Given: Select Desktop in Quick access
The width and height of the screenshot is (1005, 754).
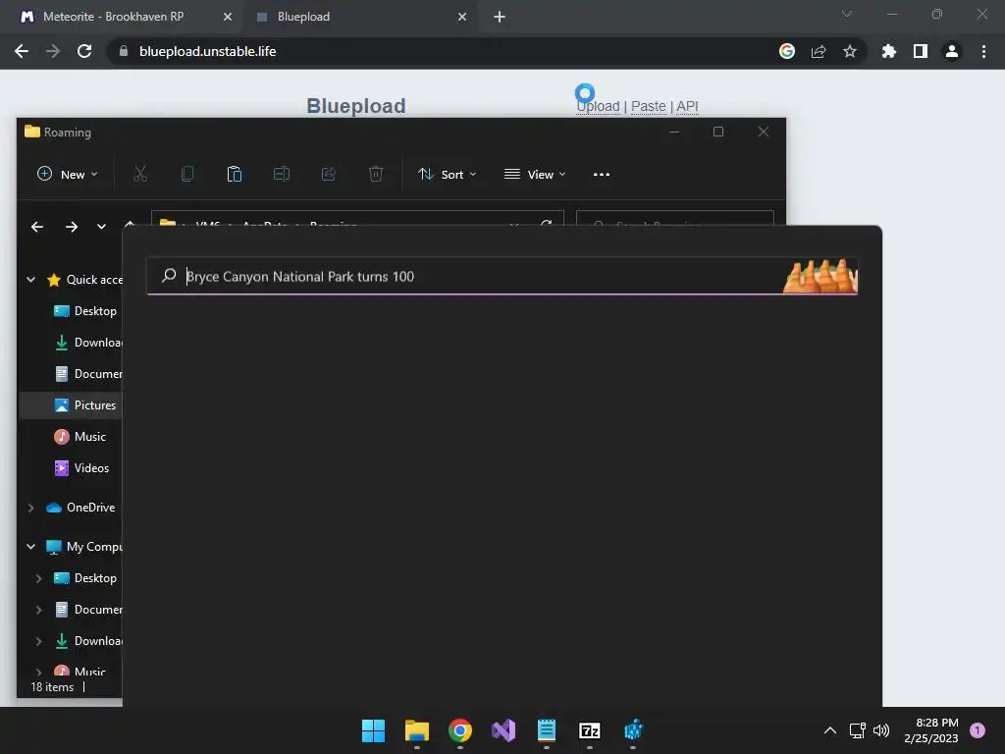Looking at the screenshot, I should pos(85,311).
